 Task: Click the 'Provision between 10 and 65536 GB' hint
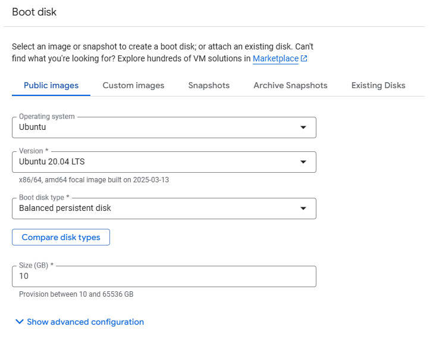(76, 294)
